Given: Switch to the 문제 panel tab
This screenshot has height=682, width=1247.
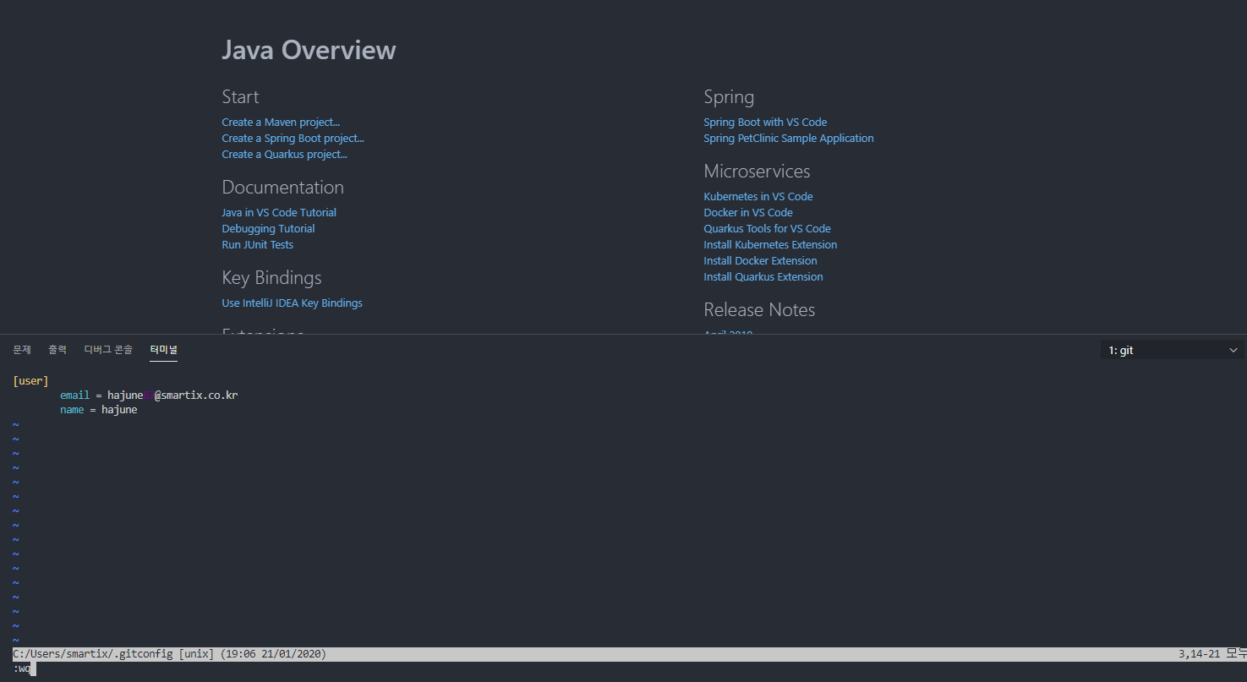Looking at the screenshot, I should [x=22, y=350].
